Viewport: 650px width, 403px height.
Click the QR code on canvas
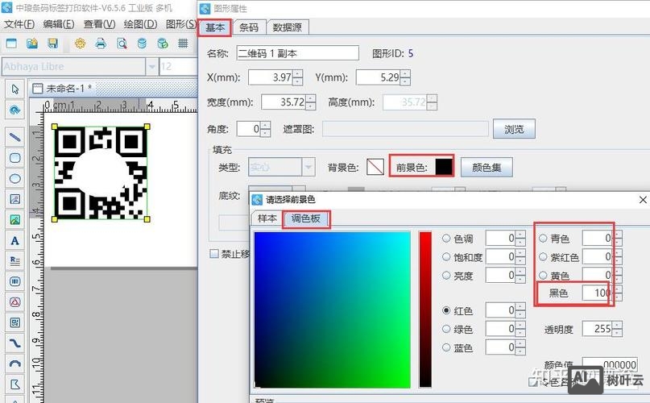[x=101, y=172]
